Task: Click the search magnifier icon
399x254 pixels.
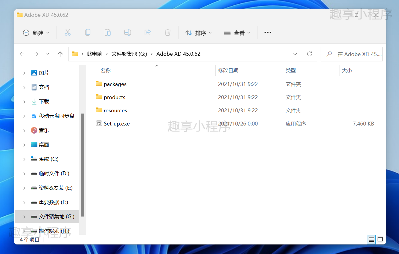Action: coord(329,54)
